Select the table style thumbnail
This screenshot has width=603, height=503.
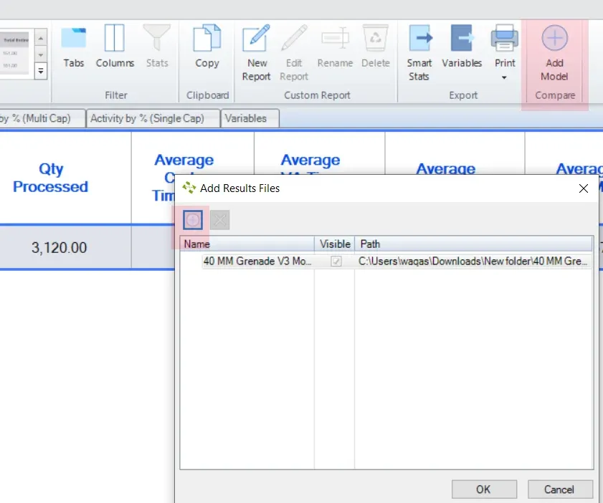coord(15,53)
